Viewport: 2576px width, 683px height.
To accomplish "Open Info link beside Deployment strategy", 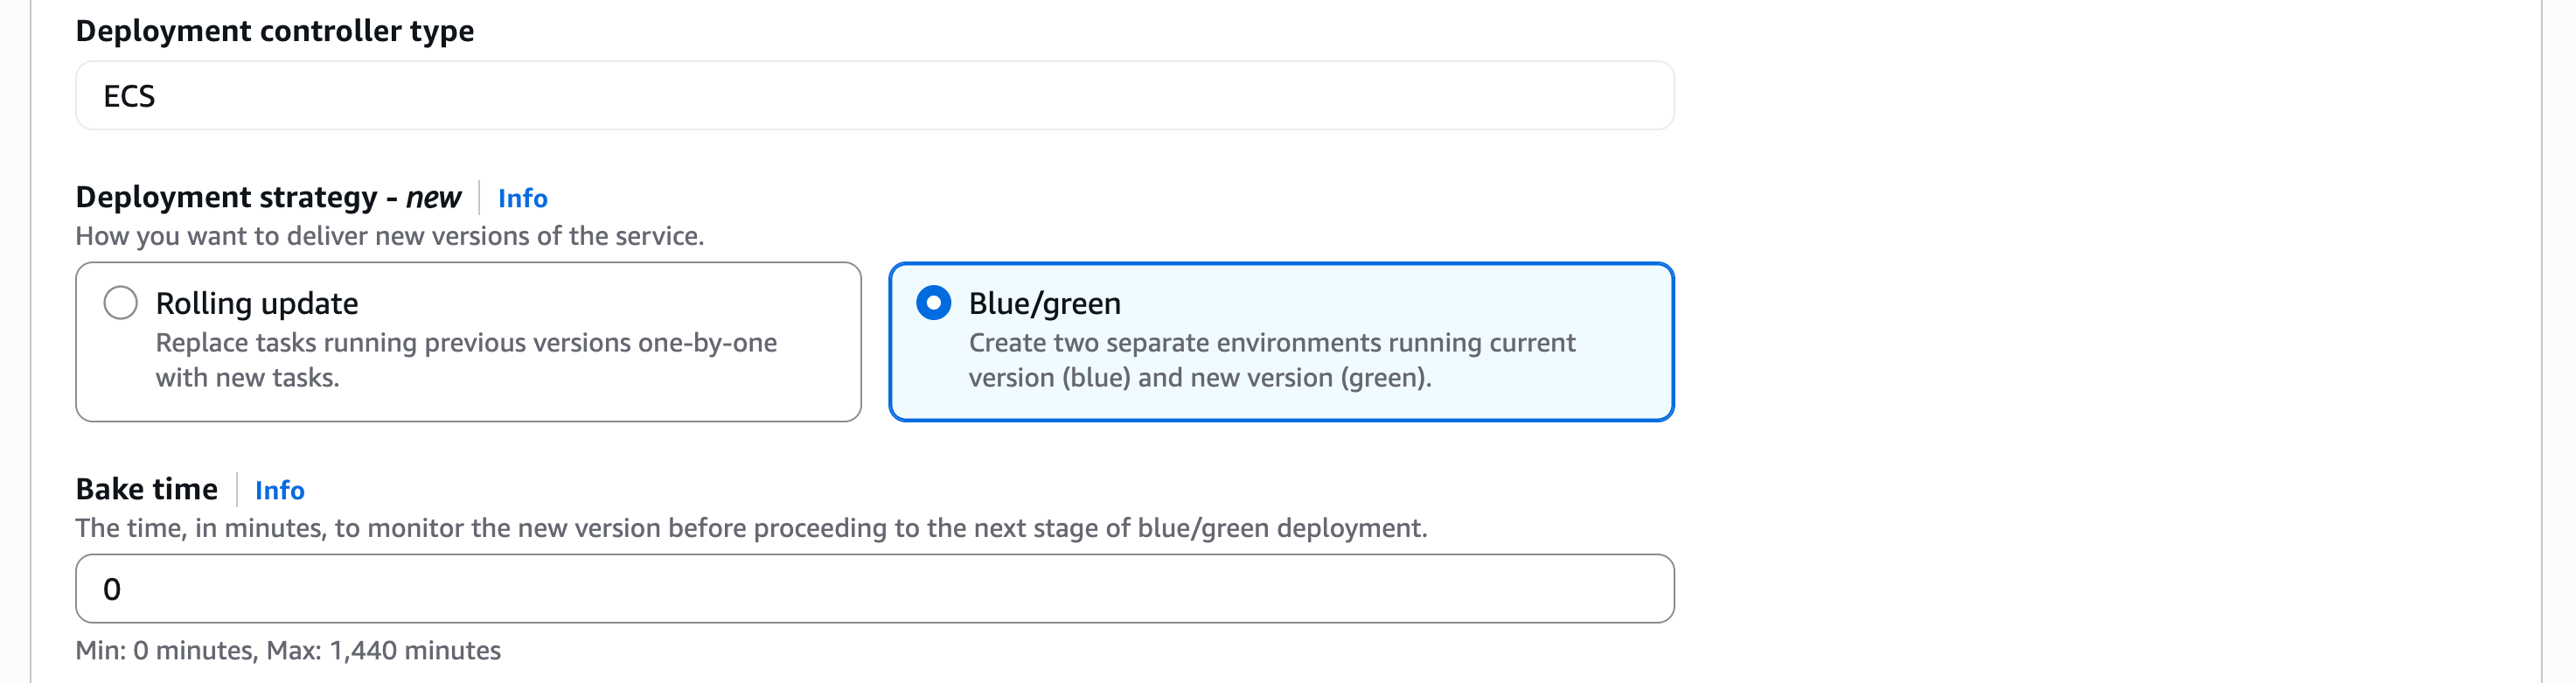I will pyautogui.click(x=522, y=198).
